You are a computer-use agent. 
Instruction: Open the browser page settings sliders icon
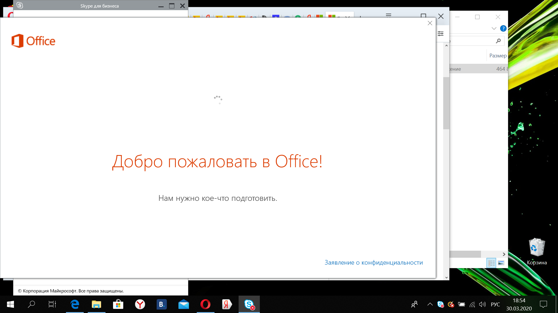[441, 34]
